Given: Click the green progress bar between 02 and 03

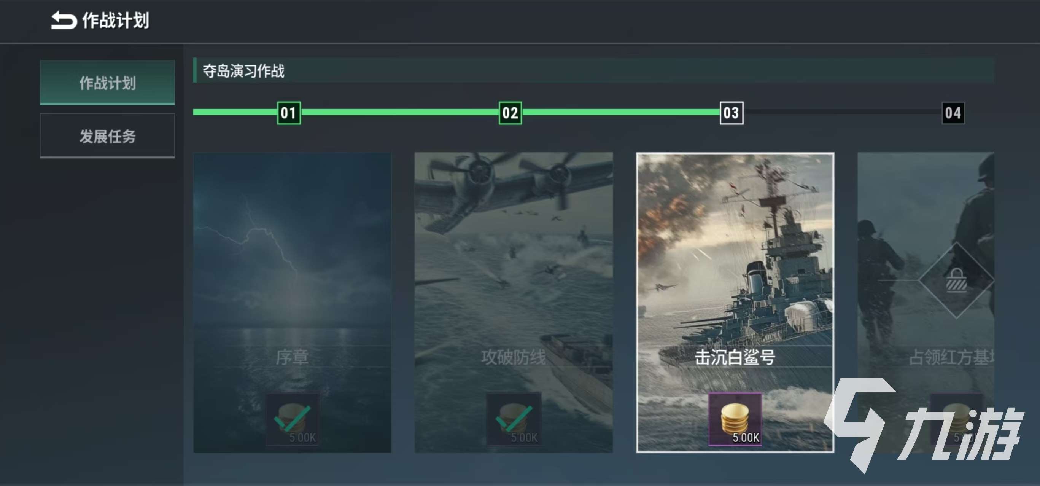Looking at the screenshot, I should coord(621,112).
